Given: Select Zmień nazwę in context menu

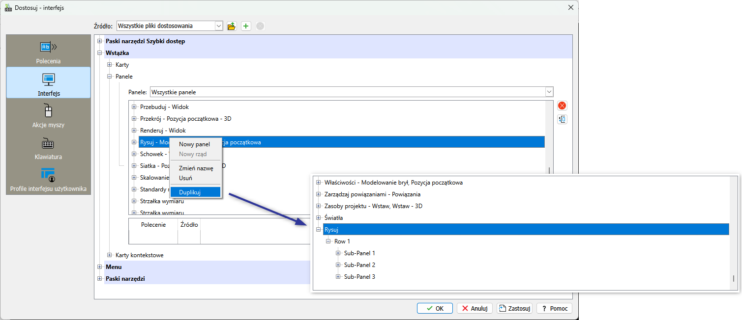Looking at the screenshot, I should [x=196, y=168].
